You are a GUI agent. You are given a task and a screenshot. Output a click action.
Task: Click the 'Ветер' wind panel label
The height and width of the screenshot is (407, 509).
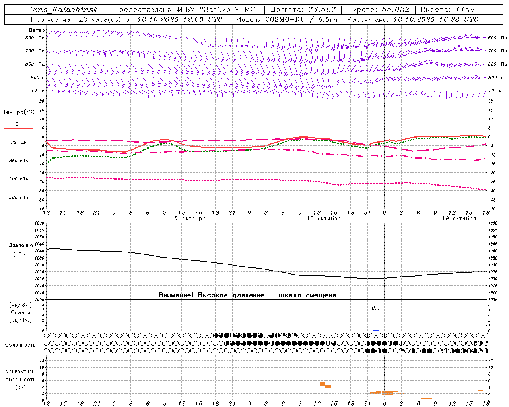point(37,30)
